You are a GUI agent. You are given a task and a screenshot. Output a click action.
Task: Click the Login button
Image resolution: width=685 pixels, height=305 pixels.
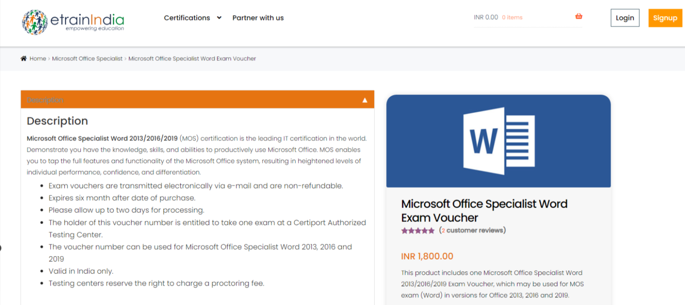pyautogui.click(x=624, y=18)
